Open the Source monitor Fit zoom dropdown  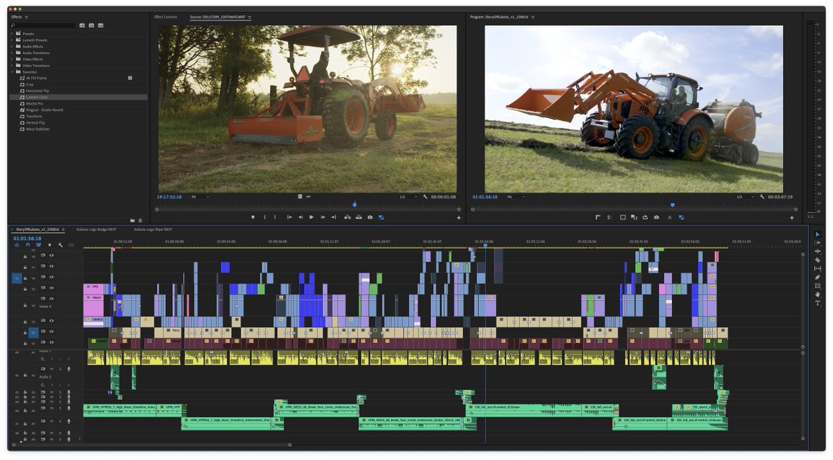(x=200, y=197)
